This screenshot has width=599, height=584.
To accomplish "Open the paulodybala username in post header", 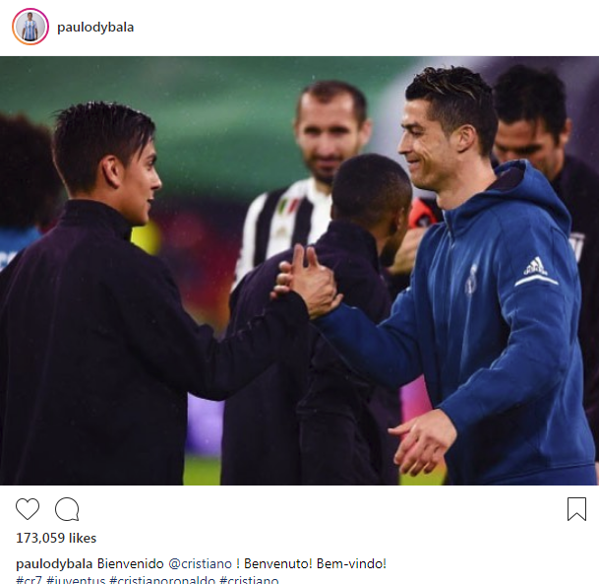I will pos(95,28).
